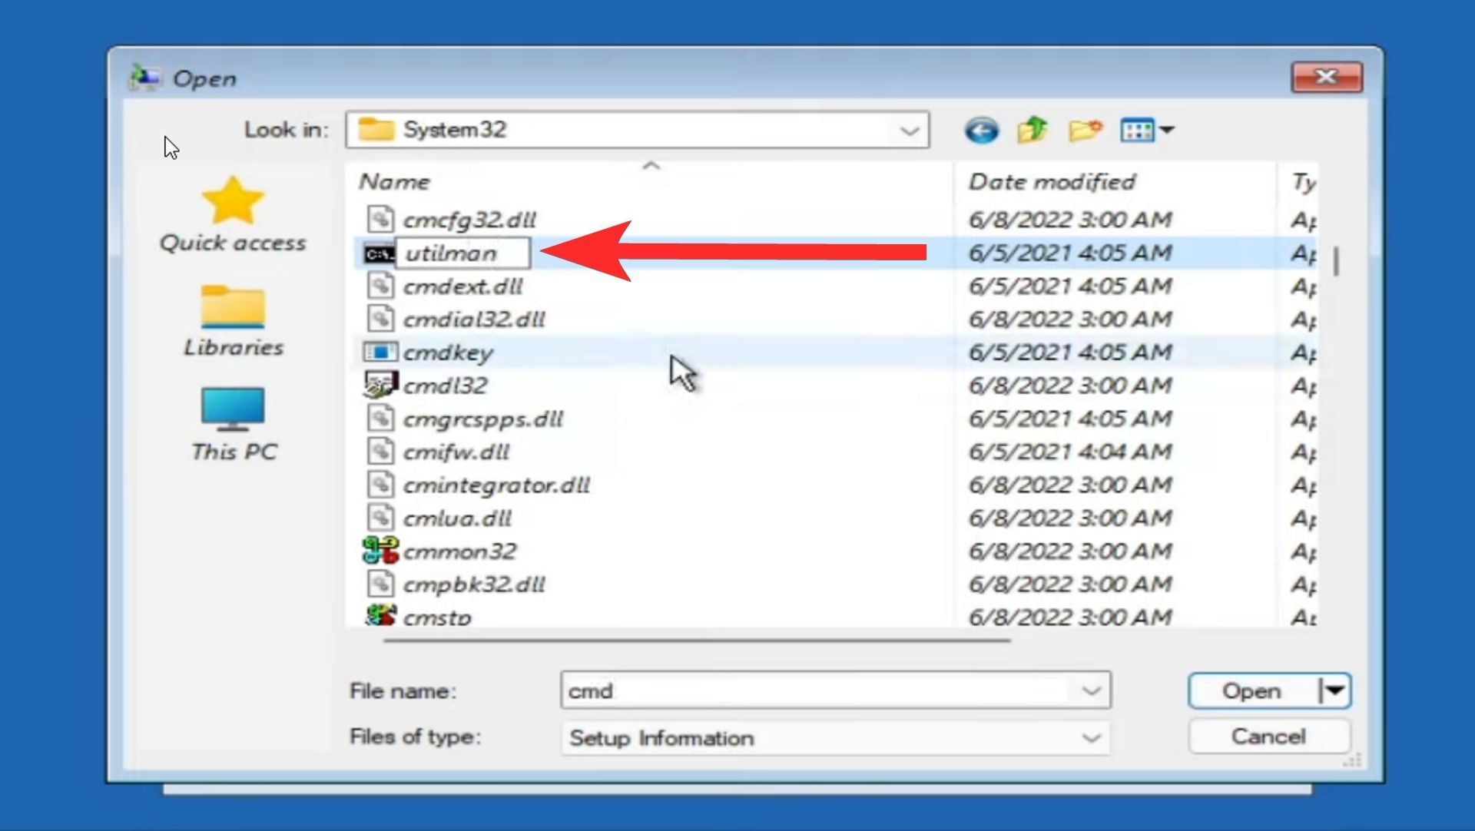Go up one folder level

click(x=1032, y=130)
